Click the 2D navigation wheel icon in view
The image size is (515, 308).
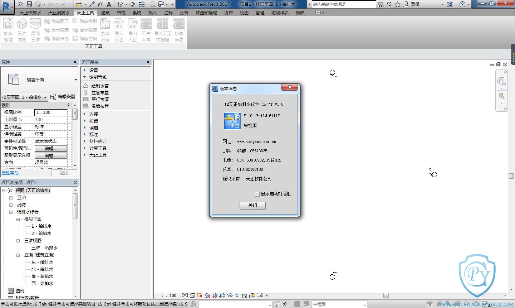pos(501,81)
